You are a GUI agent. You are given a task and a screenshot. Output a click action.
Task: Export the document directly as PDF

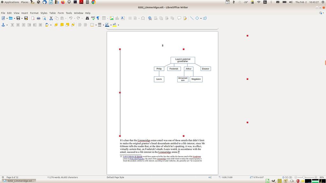[32, 18]
